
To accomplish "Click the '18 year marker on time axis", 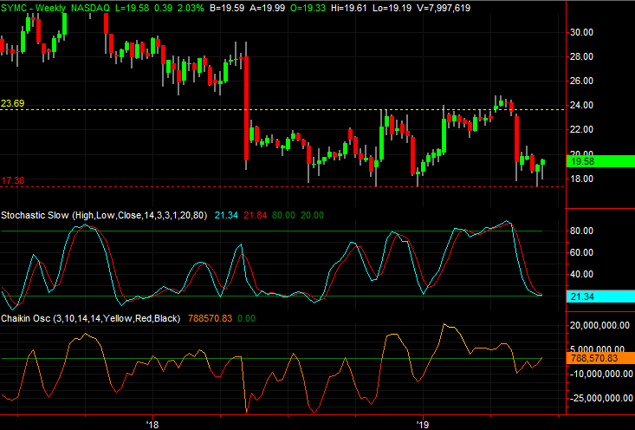I will [153, 424].
